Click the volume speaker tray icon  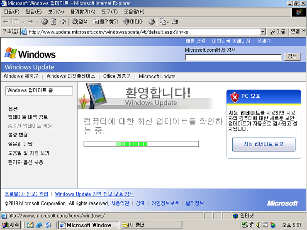click(258, 225)
